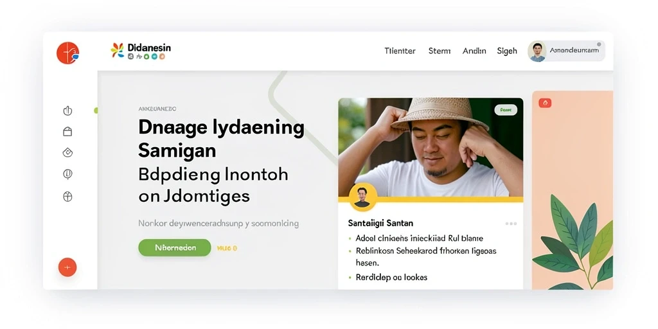Open the Tlienter menu item
Image resolution: width=658 pixels, height=329 pixels.
click(400, 51)
